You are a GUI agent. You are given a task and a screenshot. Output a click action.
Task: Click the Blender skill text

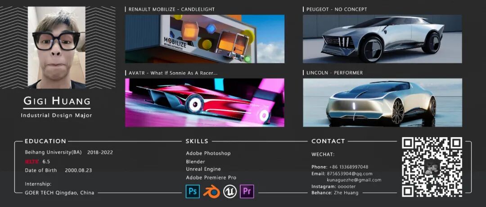(x=195, y=162)
